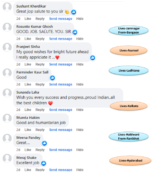
Task: Click the Lives-Asansol orange label
Action: (x=129, y=50)
